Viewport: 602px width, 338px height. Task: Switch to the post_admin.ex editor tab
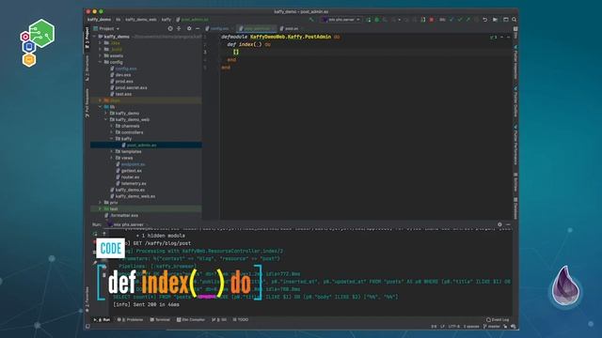tap(257, 29)
